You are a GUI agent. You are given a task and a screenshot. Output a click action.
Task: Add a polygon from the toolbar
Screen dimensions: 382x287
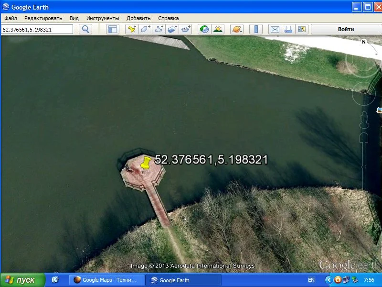point(146,29)
